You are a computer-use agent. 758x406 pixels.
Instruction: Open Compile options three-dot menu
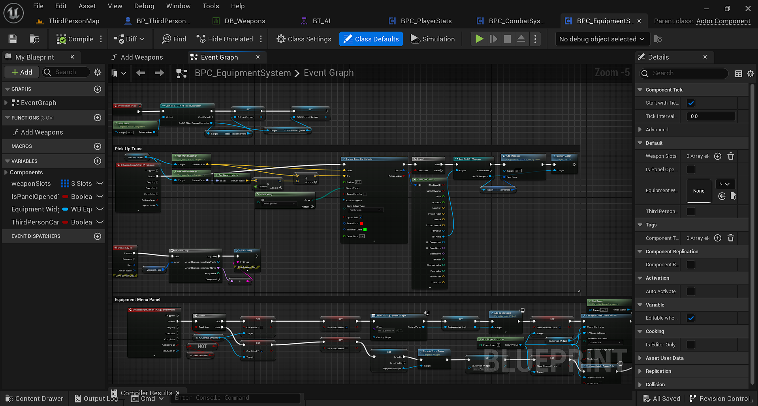[x=101, y=39]
